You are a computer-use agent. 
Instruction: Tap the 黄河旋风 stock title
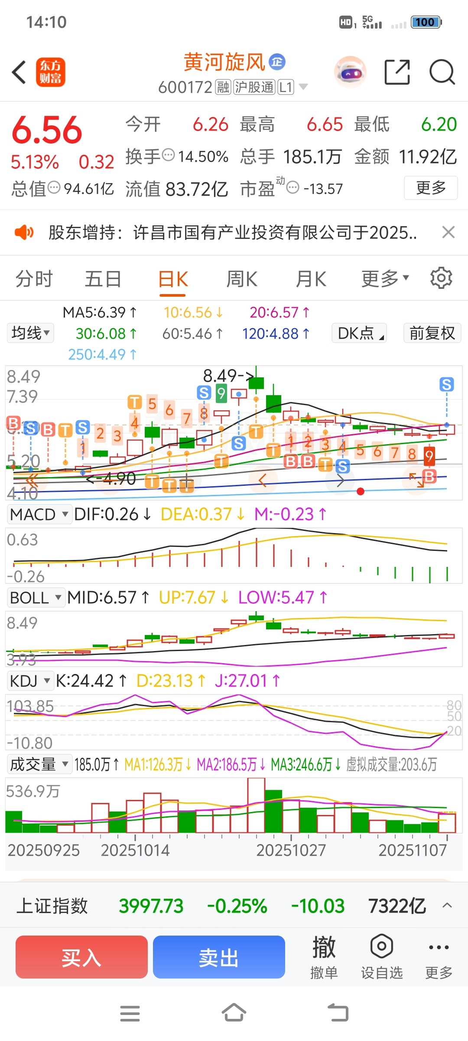[x=224, y=62]
